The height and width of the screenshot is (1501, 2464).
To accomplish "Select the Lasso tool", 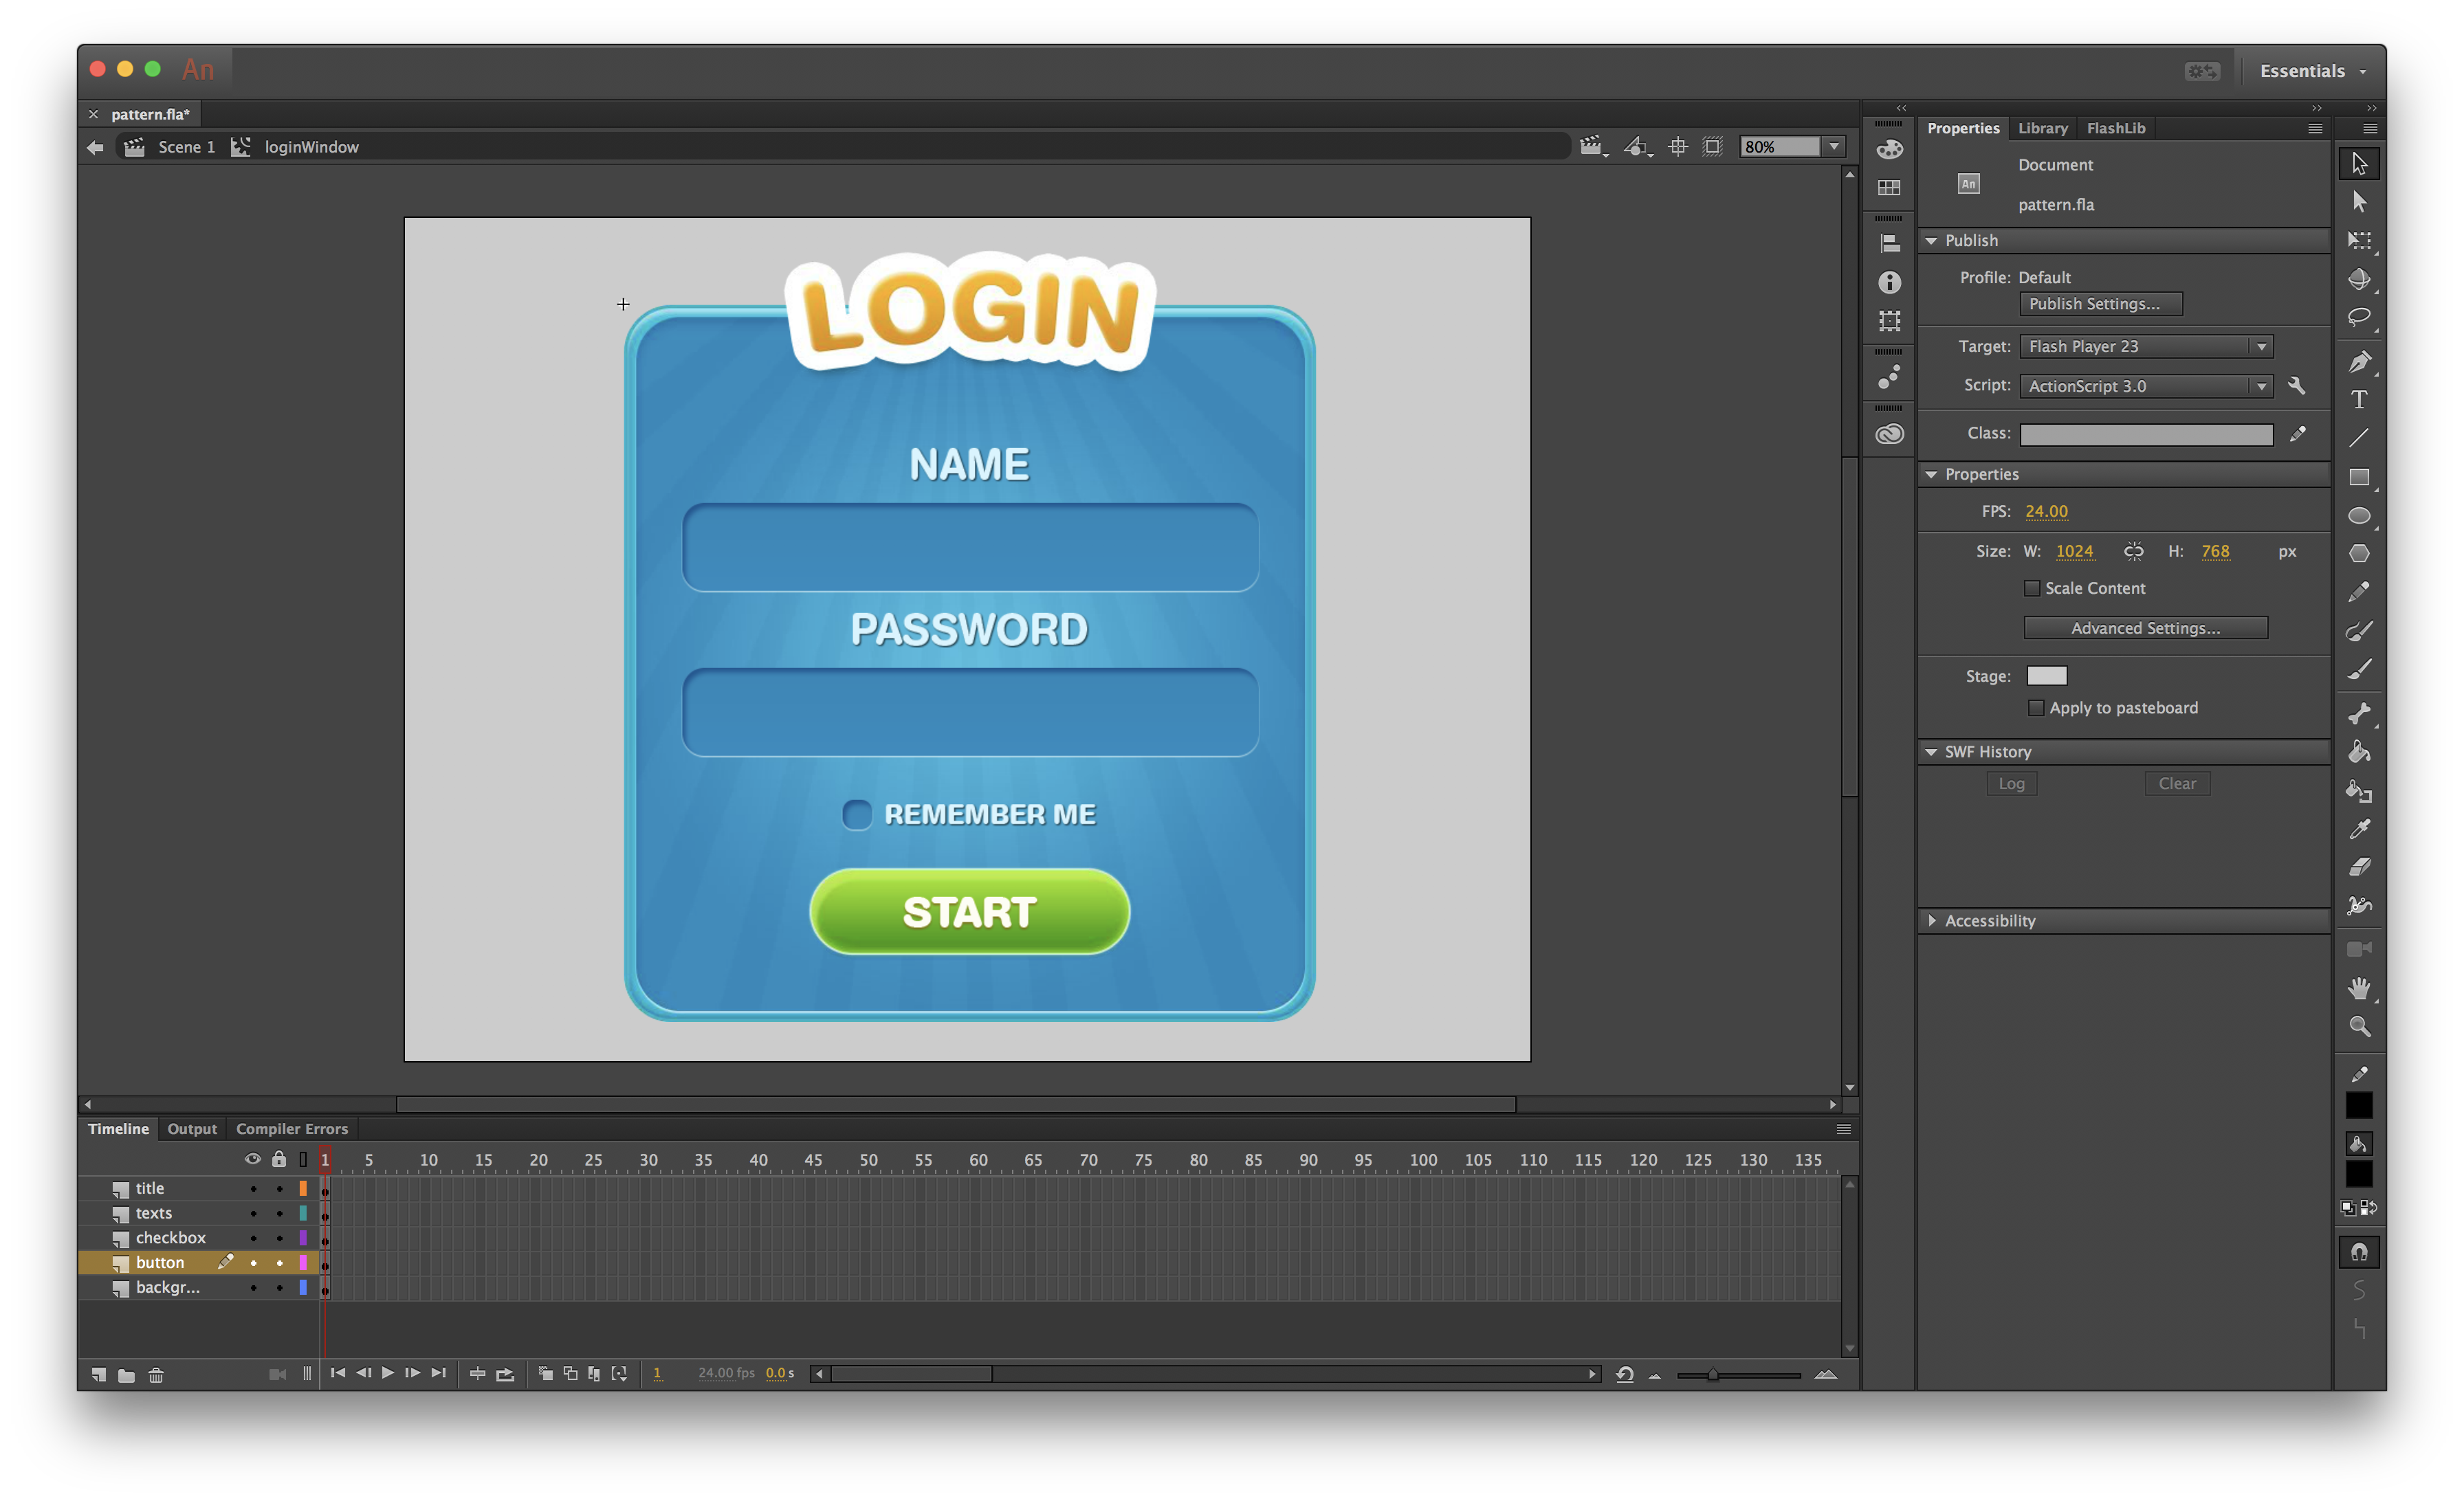I will pos(2358,317).
